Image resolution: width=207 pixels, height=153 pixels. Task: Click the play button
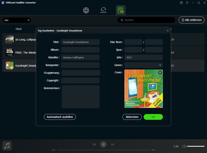pyautogui.click(x=103, y=144)
